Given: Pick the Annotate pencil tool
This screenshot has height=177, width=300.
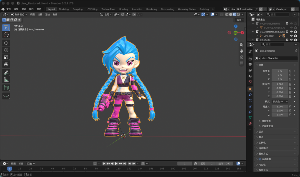Looking at the screenshot, I should point(6,73).
